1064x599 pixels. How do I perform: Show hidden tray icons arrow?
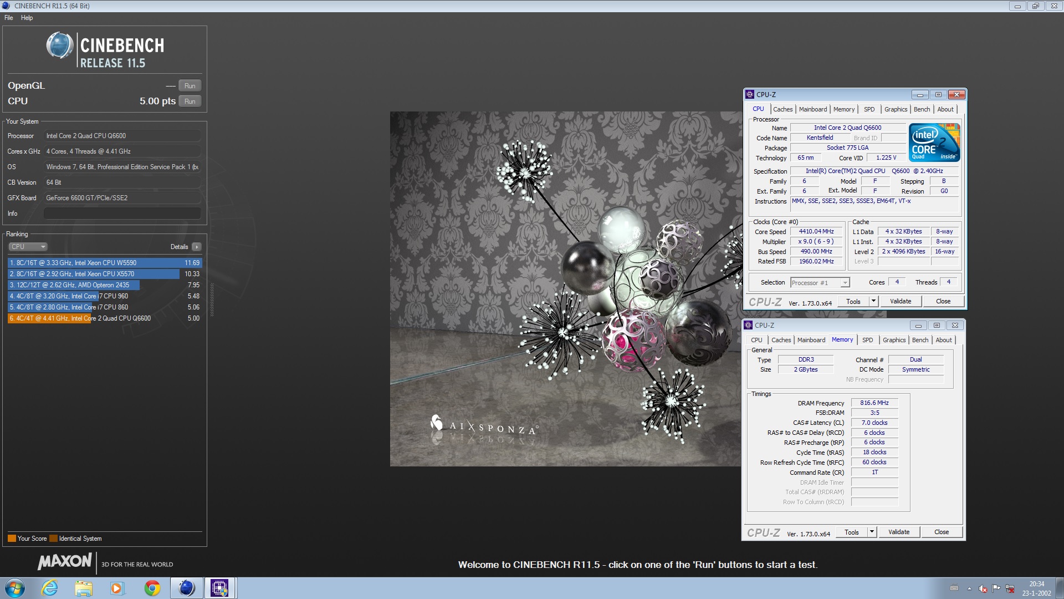[x=969, y=588]
